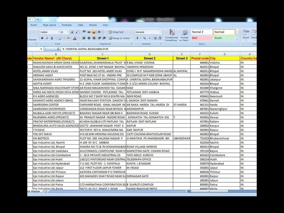The height and width of the screenshot is (213, 284).
Task: Switch to the Formulas tab
Action: click(x=67, y=25)
